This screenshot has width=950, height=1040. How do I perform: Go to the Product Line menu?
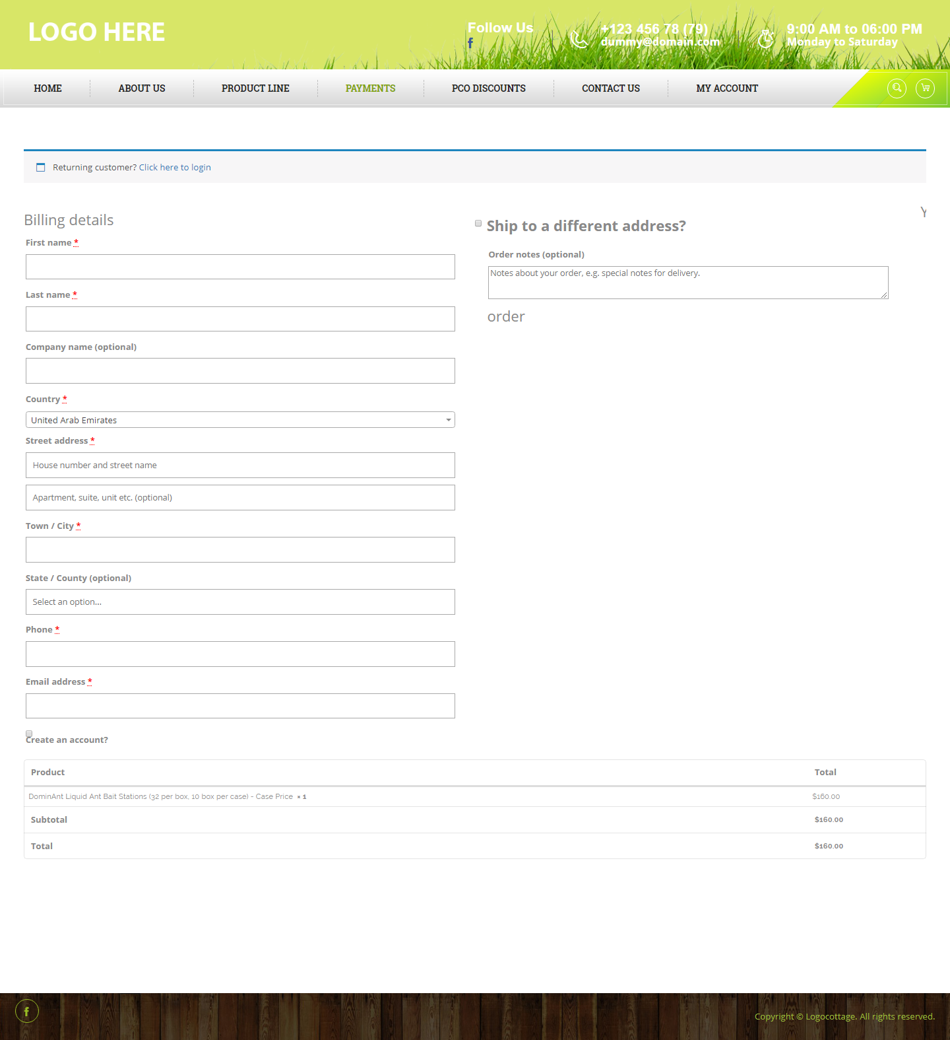point(255,88)
